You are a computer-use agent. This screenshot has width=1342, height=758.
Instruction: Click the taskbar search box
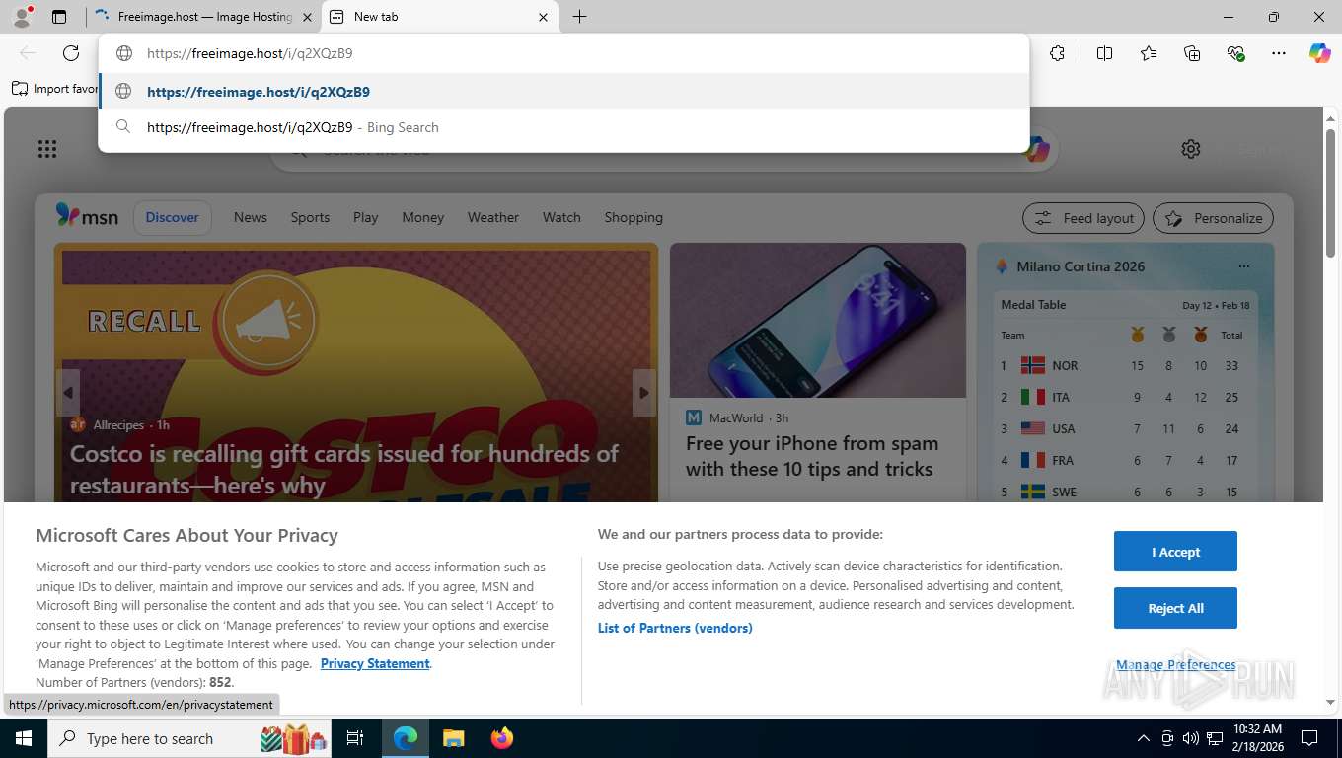(x=190, y=738)
